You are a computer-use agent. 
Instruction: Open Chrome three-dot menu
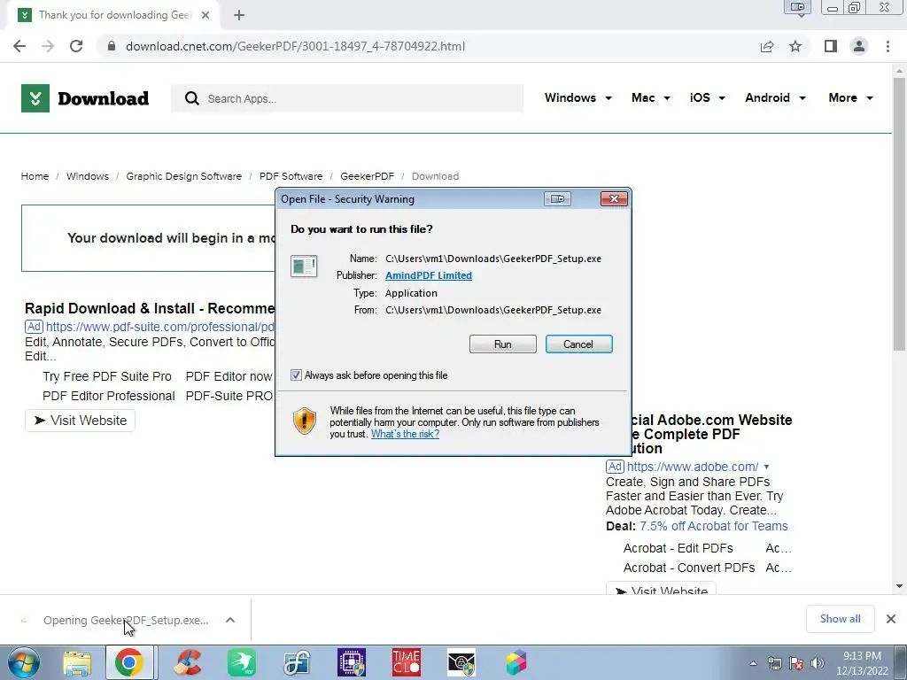888,46
